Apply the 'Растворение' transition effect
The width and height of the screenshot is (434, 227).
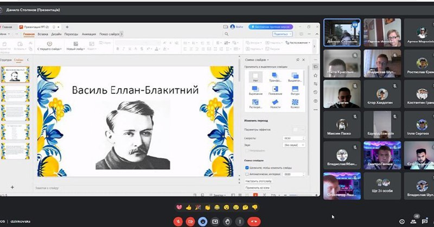click(x=255, y=104)
